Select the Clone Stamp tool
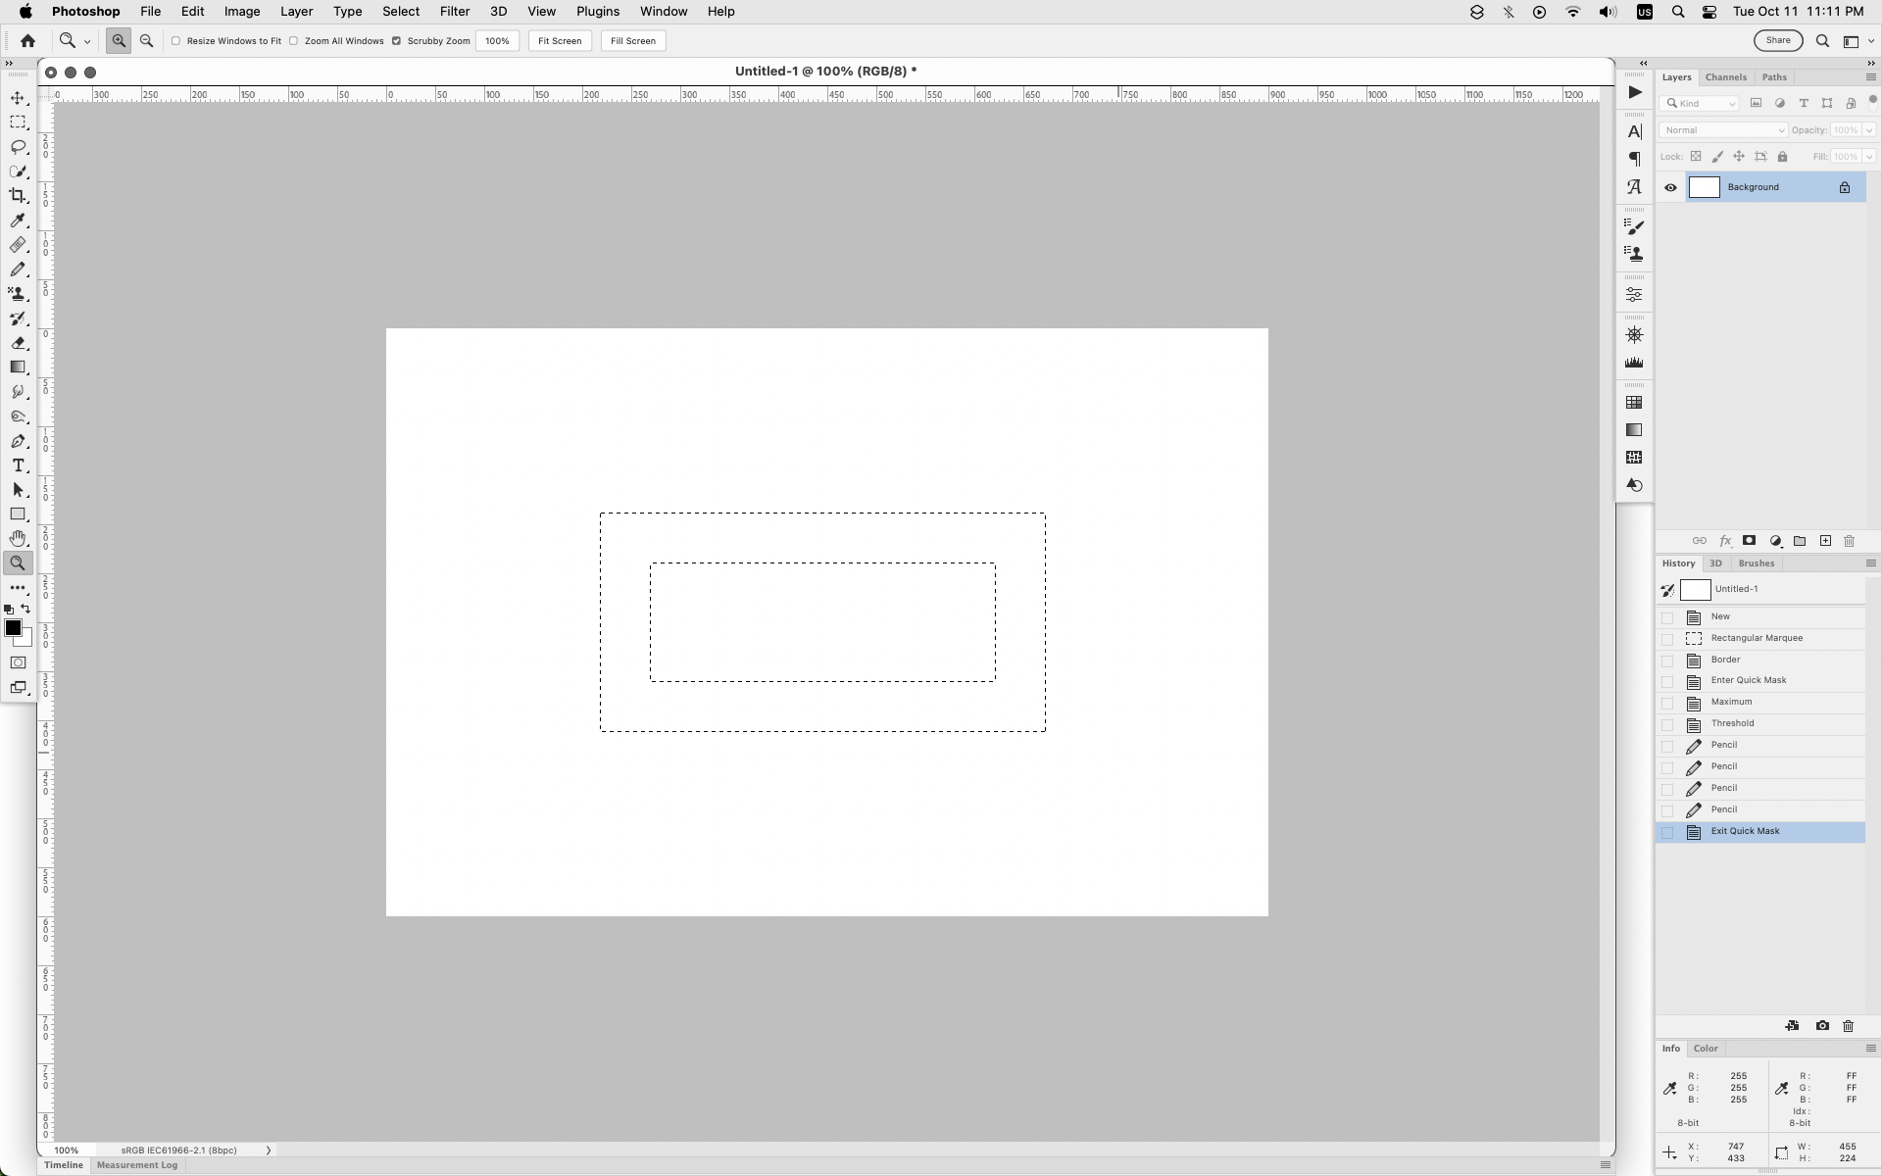 (19, 293)
